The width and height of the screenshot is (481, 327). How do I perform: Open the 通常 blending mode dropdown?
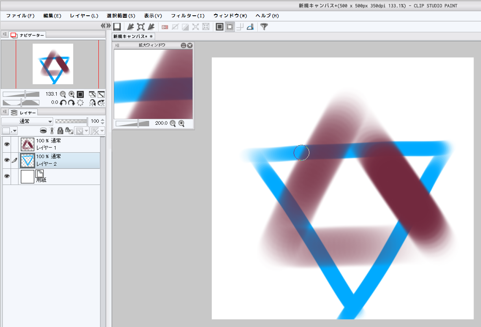pyautogui.click(x=27, y=122)
